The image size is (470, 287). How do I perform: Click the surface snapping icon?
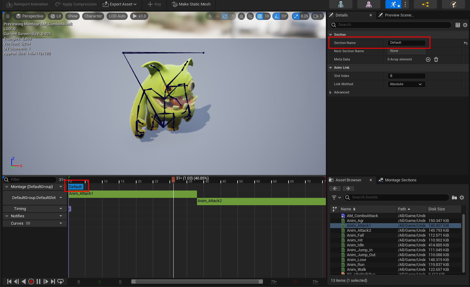pos(250,16)
